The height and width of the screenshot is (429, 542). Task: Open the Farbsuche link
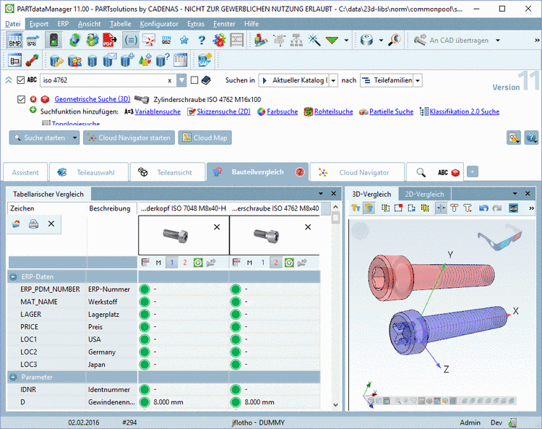tap(282, 111)
